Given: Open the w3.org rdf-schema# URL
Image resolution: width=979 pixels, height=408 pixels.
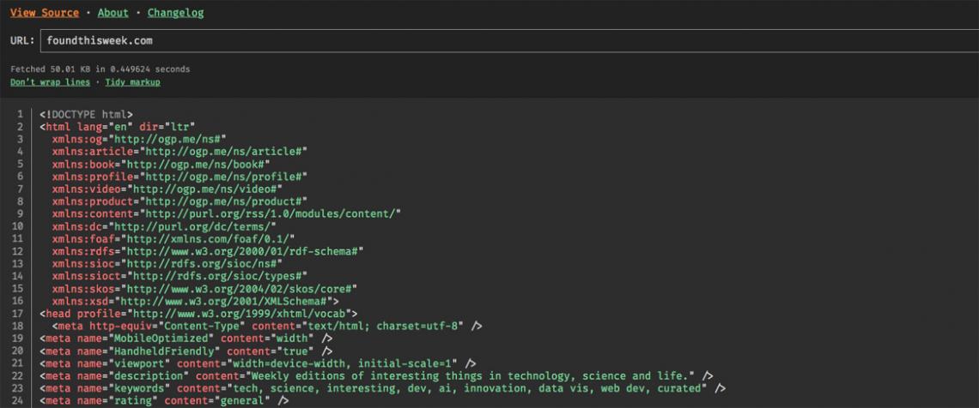Looking at the screenshot, I should (243, 251).
